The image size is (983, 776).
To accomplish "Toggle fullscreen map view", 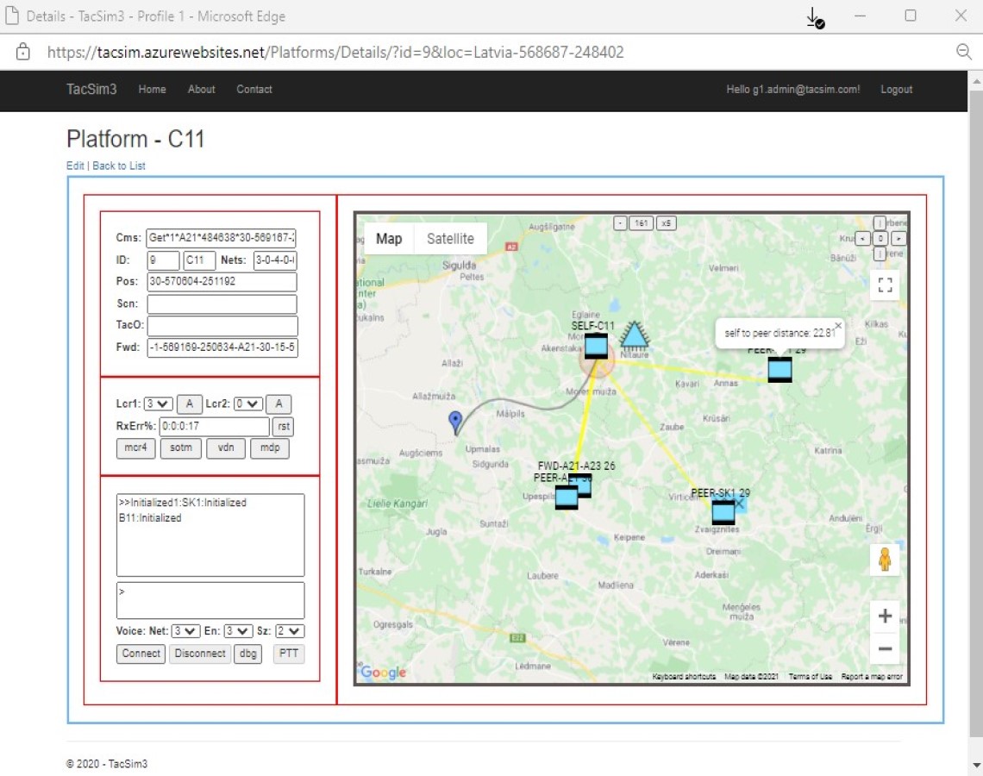I will click(885, 285).
